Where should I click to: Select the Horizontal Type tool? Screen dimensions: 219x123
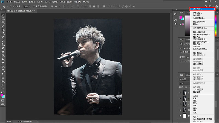pos(3,70)
